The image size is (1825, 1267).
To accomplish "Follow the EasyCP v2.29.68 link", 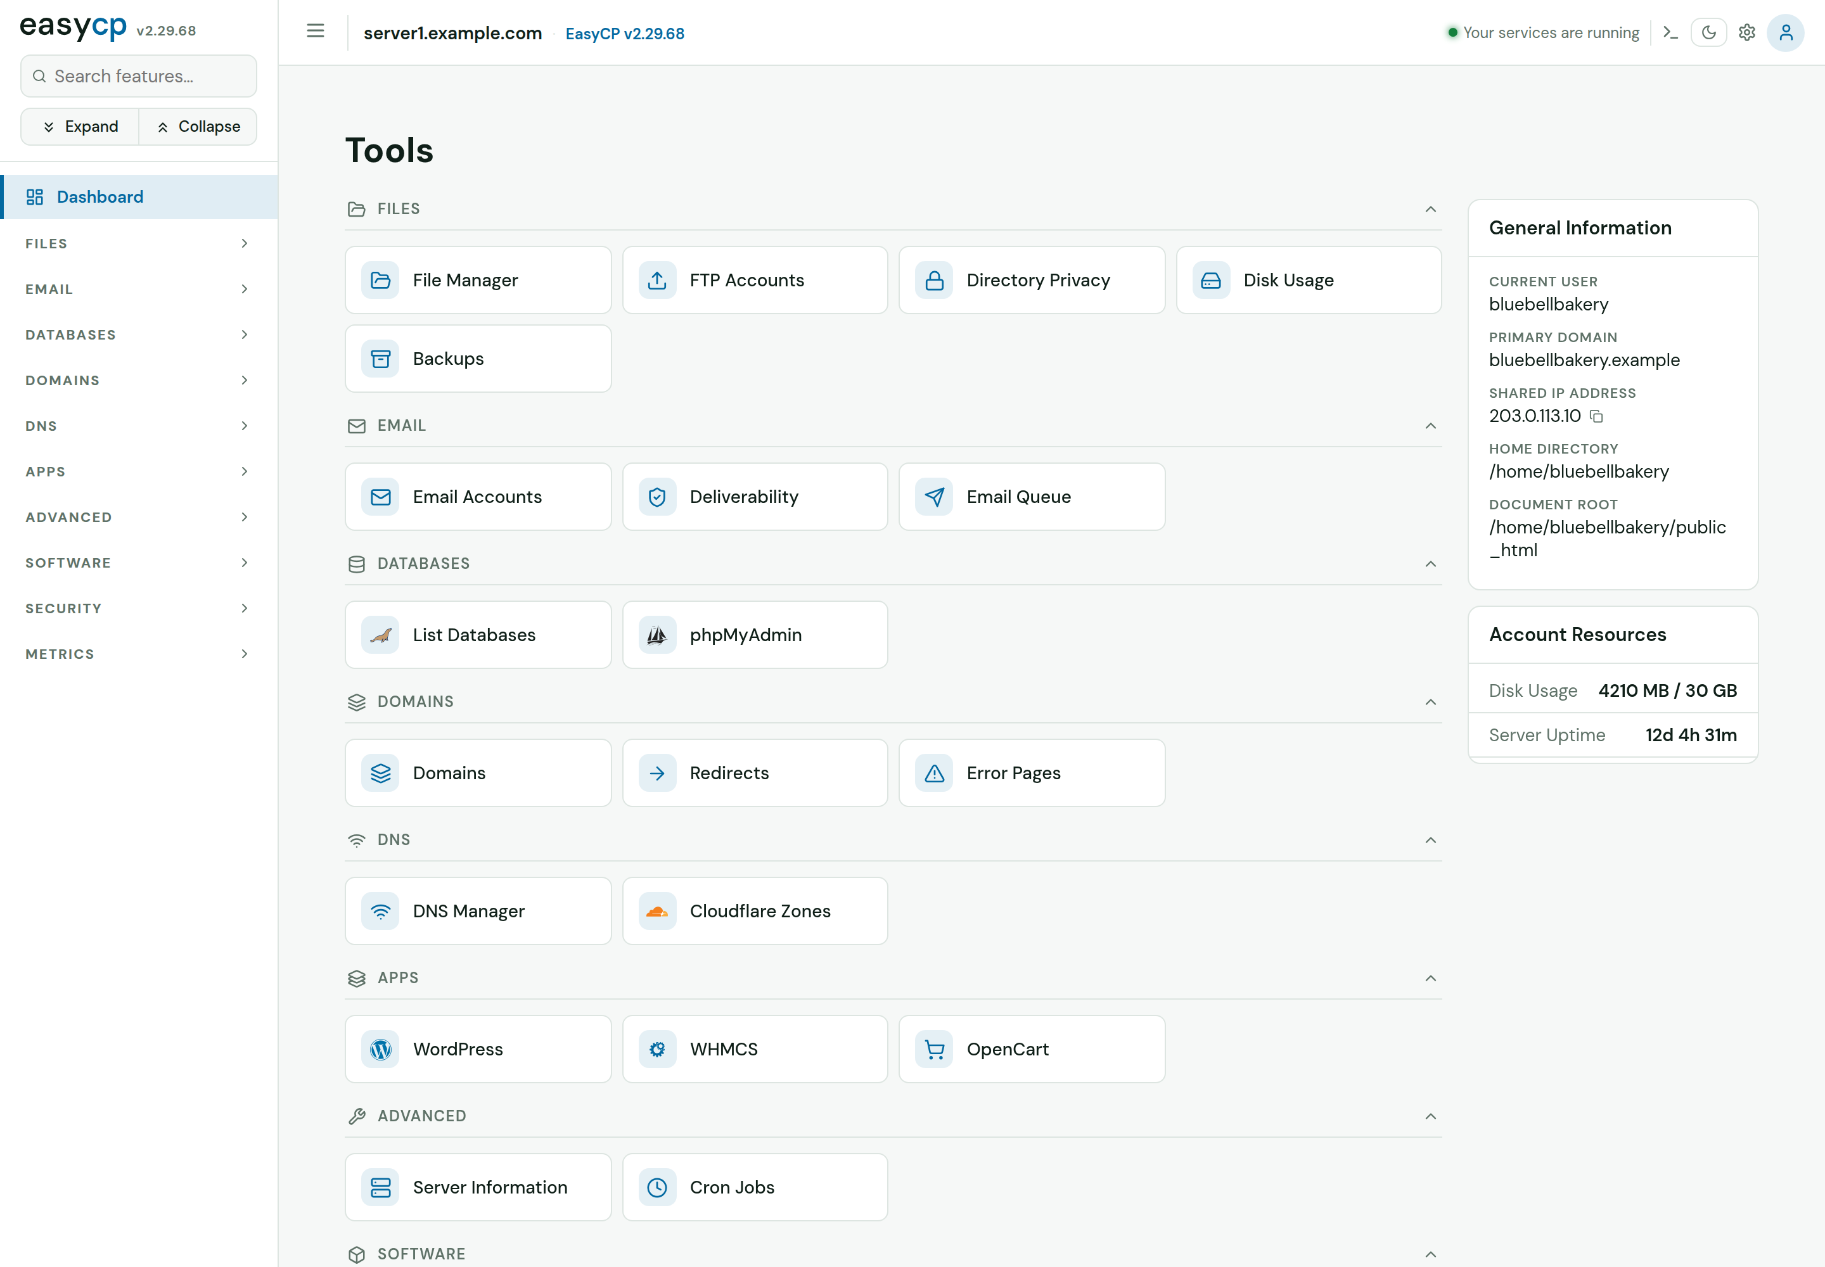I will (x=624, y=34).
